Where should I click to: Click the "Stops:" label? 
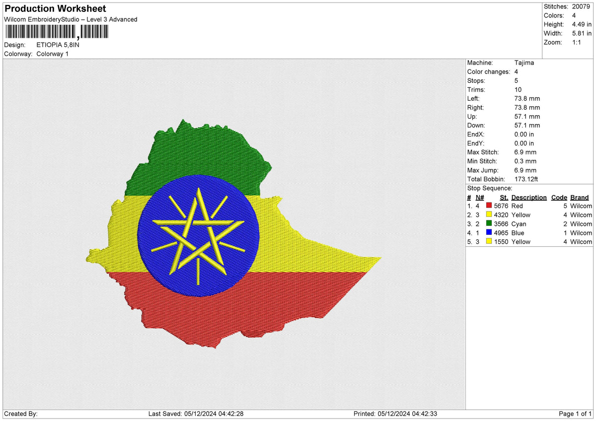coord(476,80)
